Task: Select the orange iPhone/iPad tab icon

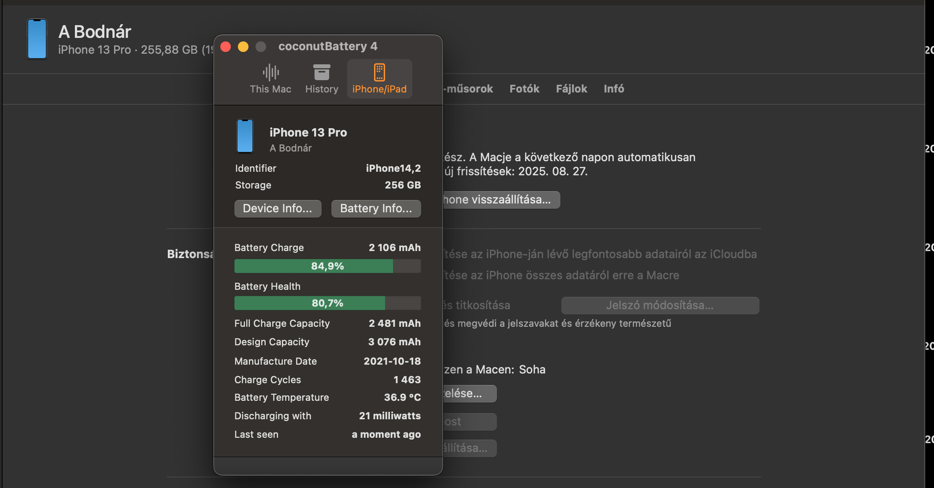Action: coord(379,73)
